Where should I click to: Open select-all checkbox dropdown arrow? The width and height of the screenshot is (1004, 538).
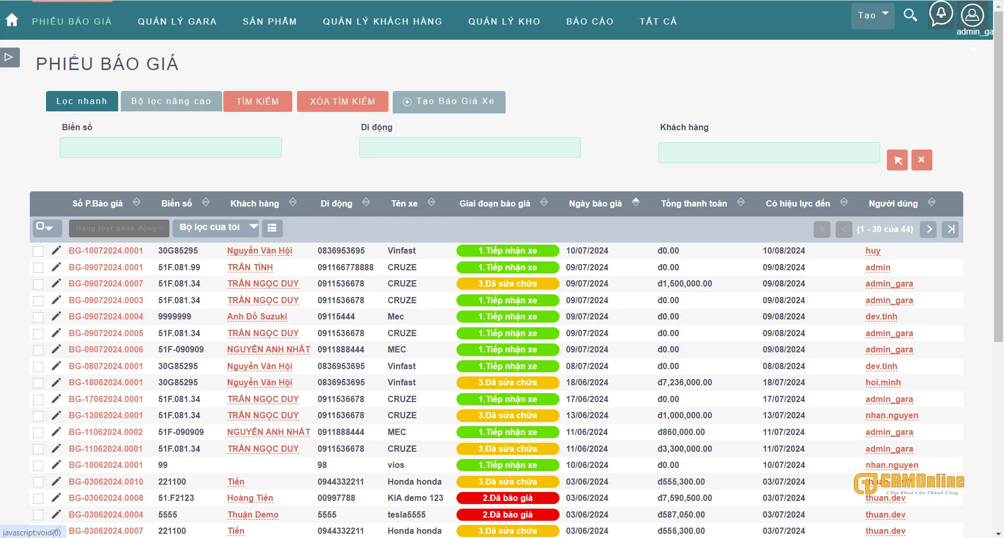click(49, 228)
